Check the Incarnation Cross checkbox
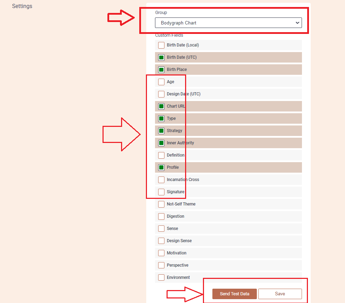Screen dimensions: 345x303 (161, 180)
